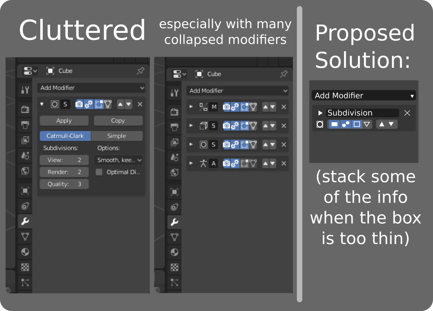Switch subdivision type to Simple

[x=117, y=136]
